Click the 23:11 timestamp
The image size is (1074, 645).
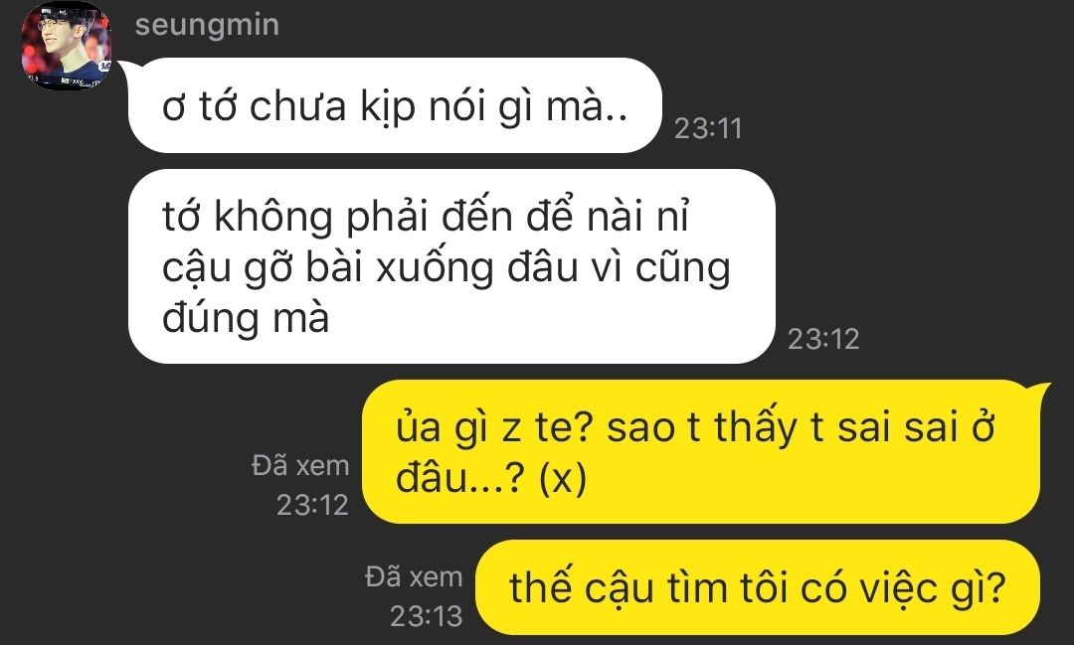708,129
